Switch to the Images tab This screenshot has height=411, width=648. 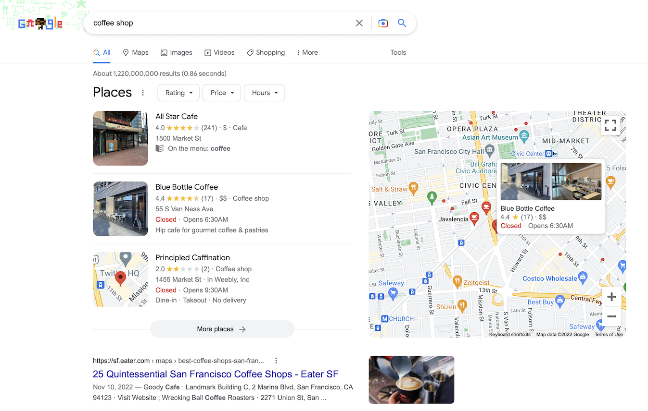176,52
